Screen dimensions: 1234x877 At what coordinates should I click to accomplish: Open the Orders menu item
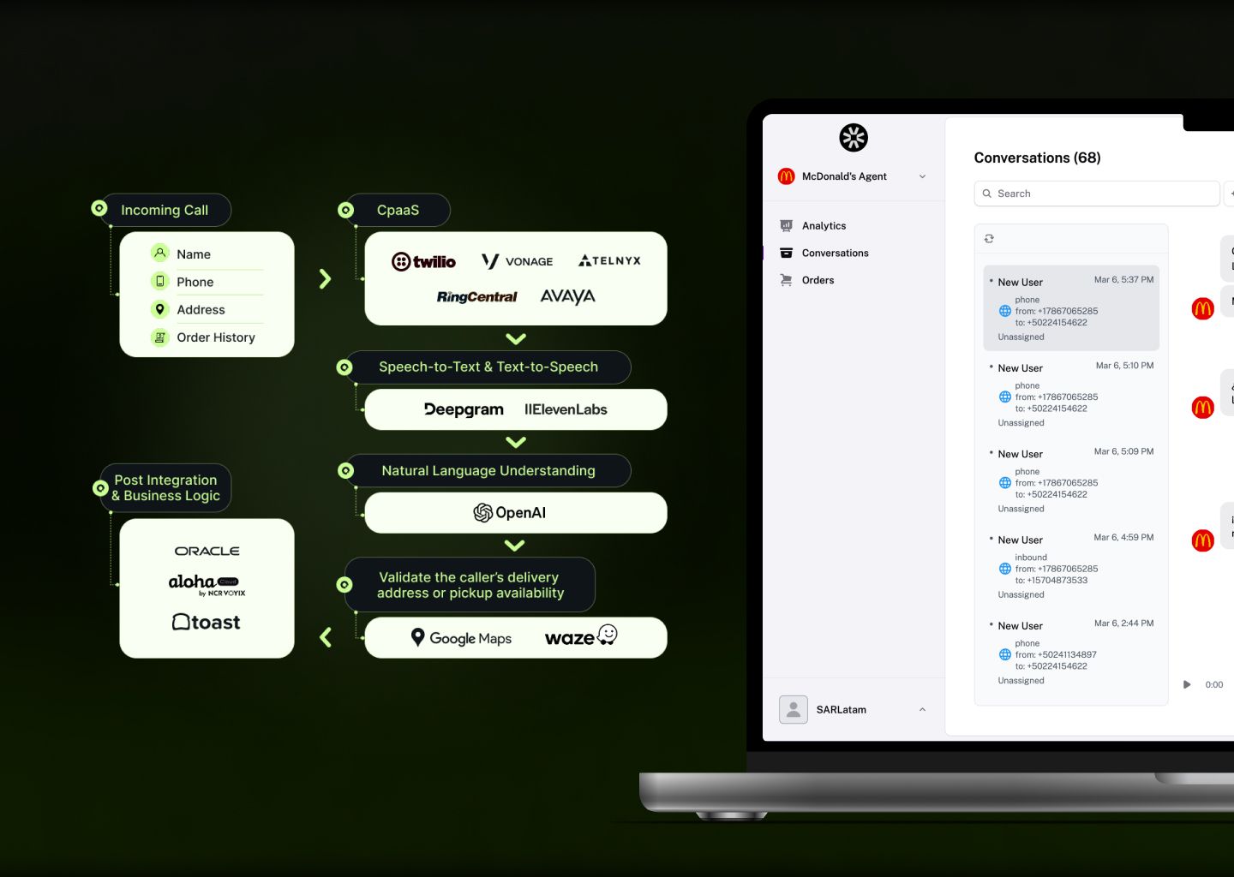coord(818,280)
